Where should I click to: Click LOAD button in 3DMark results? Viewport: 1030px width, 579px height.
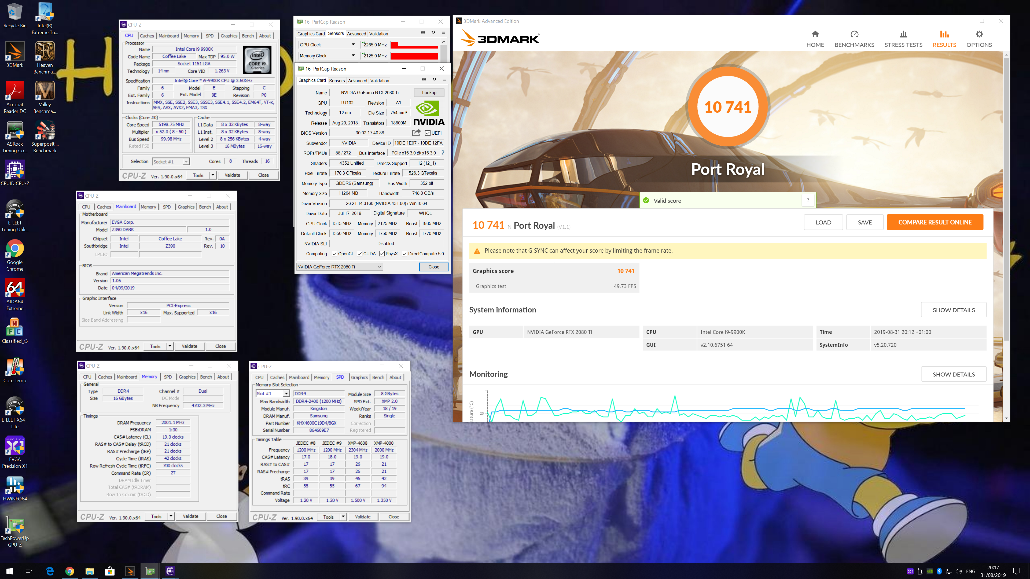[823, 222]
